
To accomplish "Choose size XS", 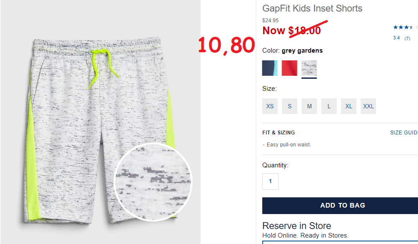I will (x=270, y=106).
